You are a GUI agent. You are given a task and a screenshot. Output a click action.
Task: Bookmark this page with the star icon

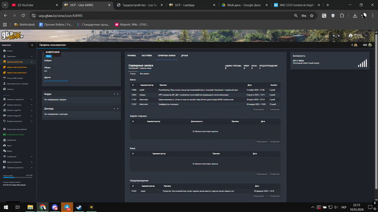tap(312, 16)
